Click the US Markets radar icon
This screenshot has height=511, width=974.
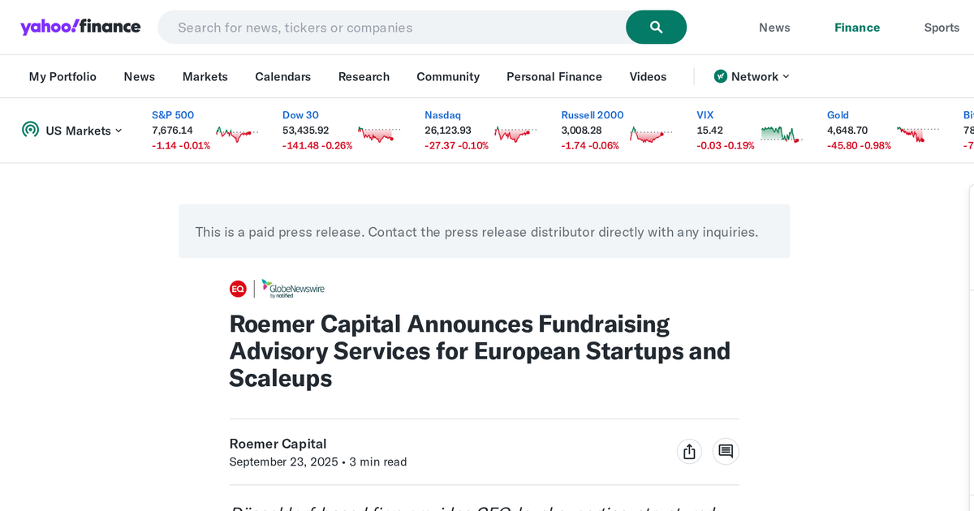[30, 130]
